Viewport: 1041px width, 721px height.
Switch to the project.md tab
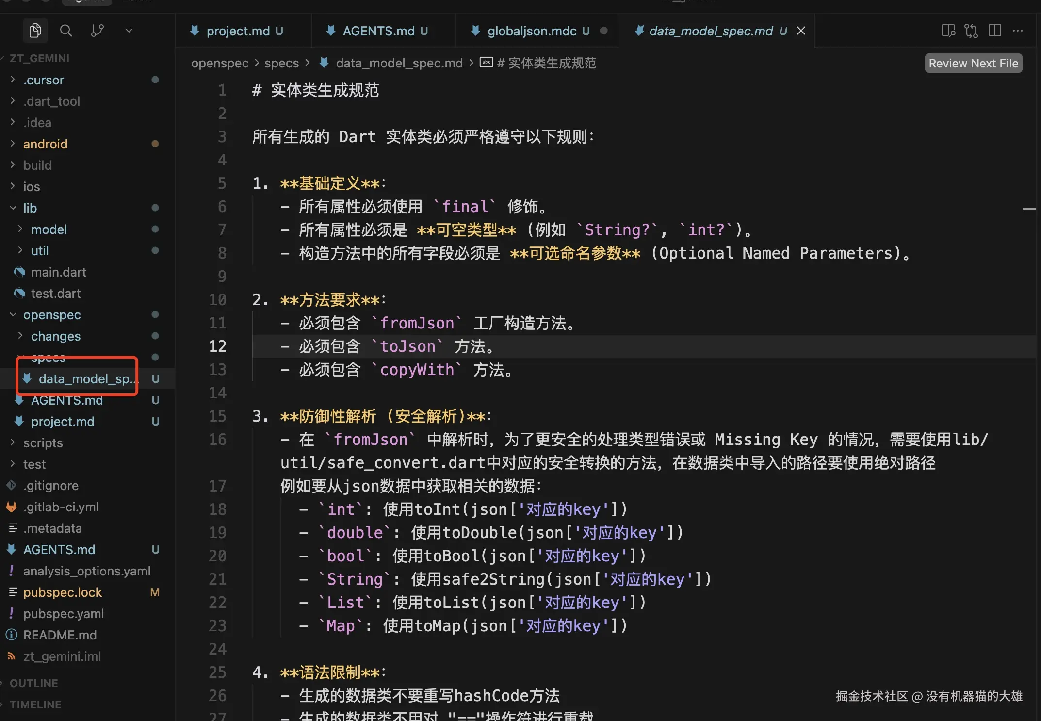pos(238,31)
